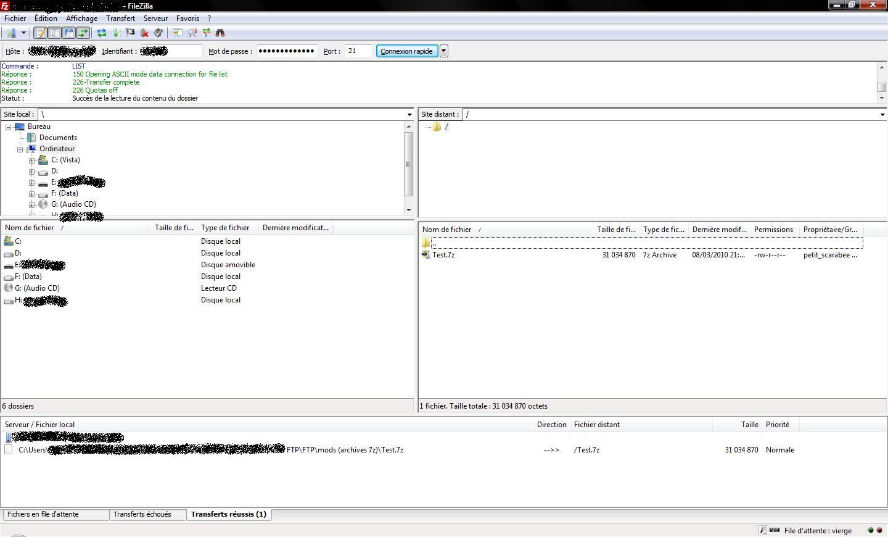
Task: Open the Site distant path dropdown
Action: click(x=882, y=114)
